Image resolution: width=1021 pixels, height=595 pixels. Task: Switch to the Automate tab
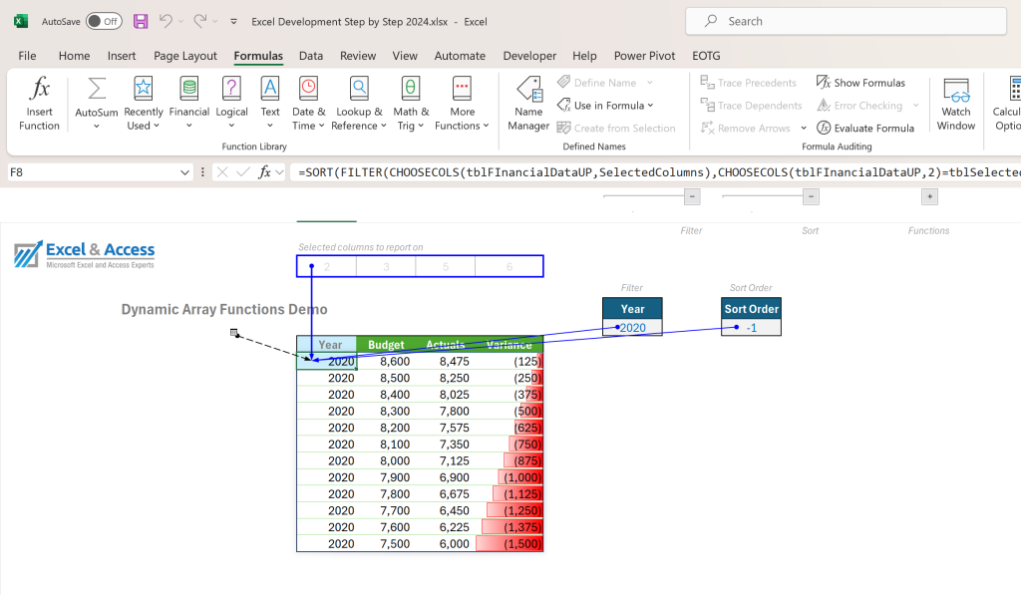point(460,56)
